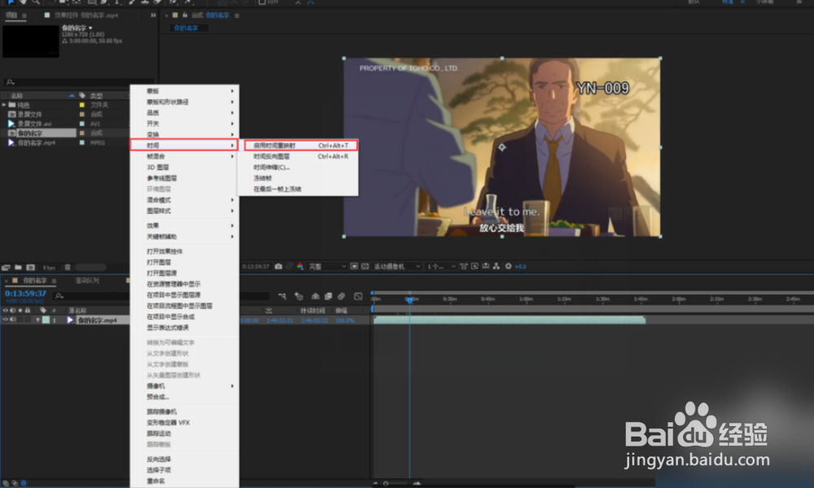This screenshot has height=488, width=814.
Task: Choose 打开效果控件 menu item
Action: [185, 251]
